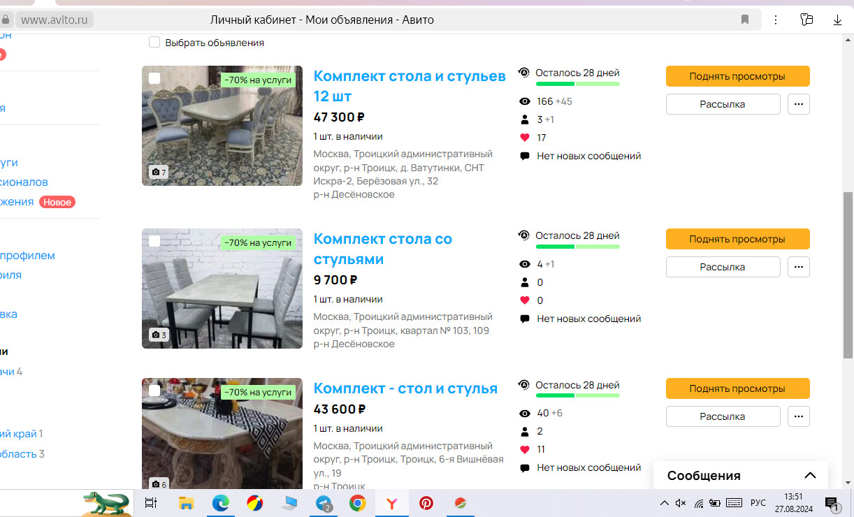Click the price '47 300 ₽'
This screenshot has width=854, height=517.
click(339, 117)
